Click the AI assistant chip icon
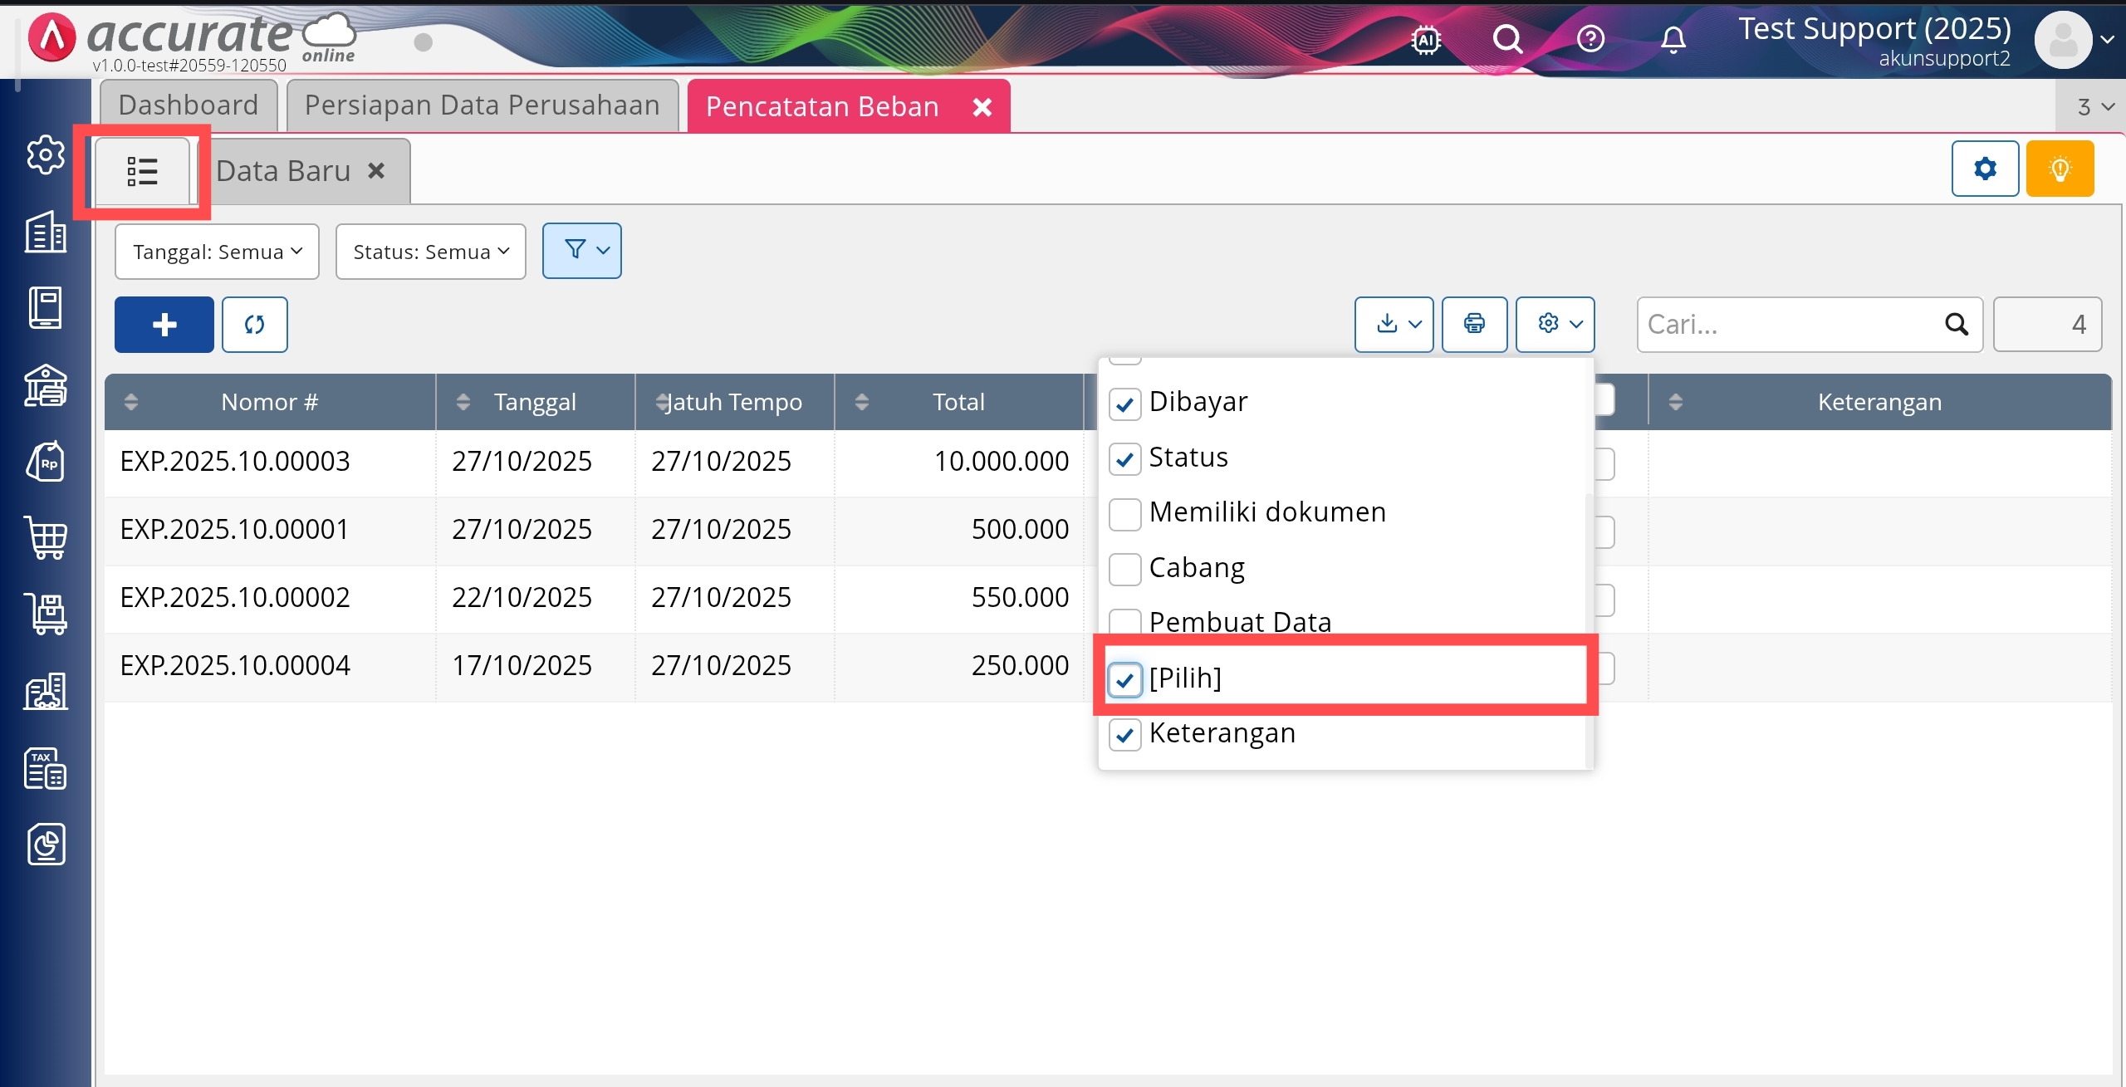This screenshot has height=1087, width=2126. [1425, 39]
